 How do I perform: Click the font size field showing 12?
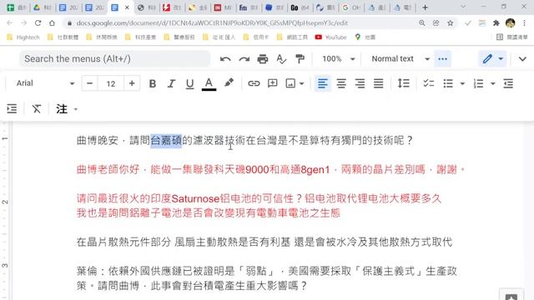pyautogui.click(x=111, y=83)
